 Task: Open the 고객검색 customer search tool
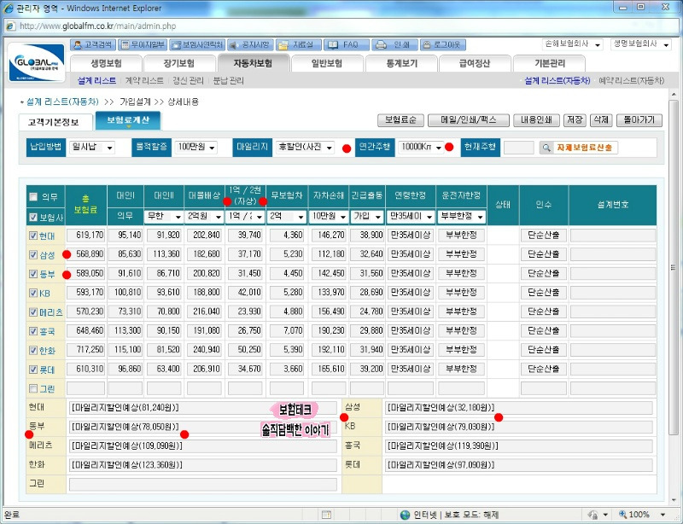[x=93, y=45]
